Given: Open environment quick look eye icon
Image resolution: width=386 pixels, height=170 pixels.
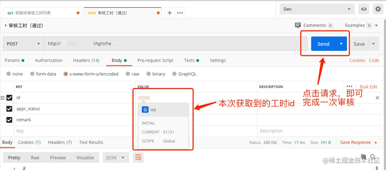Looking at the screenshot, I should click(x=363, y=9).
